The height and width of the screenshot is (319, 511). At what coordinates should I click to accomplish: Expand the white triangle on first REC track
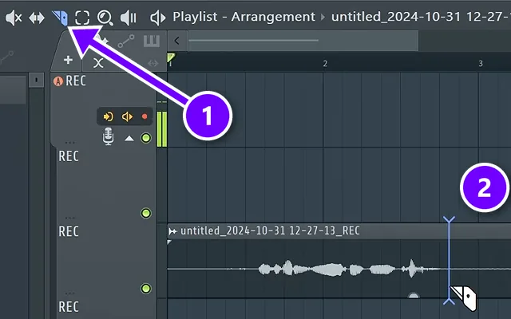click(x=129, y=139)
